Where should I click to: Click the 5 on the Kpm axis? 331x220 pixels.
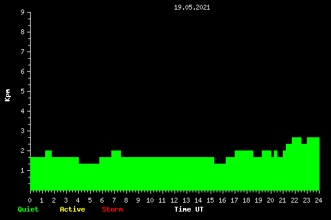(23, 91)
